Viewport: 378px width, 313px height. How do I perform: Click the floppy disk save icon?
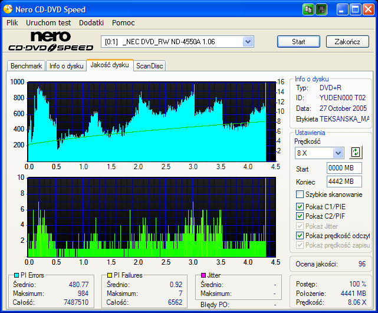(321, 9)
